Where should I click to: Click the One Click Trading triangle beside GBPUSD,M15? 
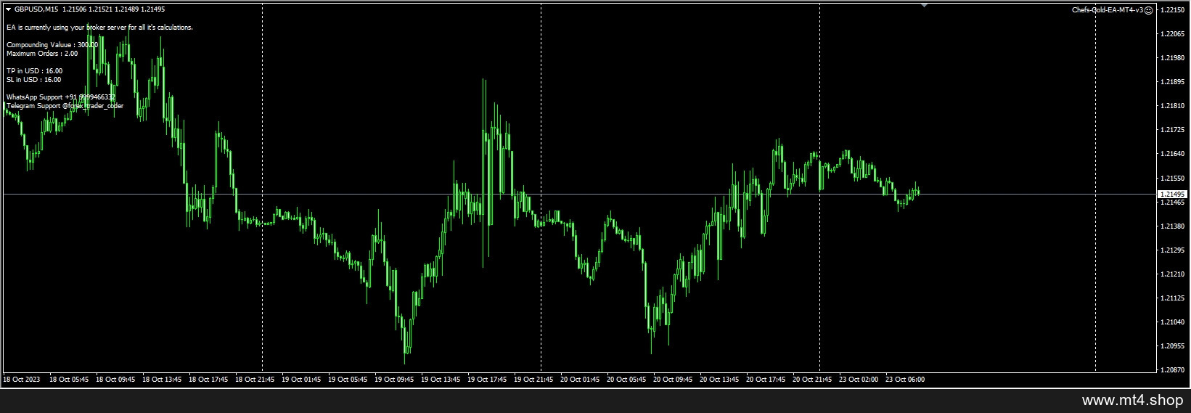9,9
